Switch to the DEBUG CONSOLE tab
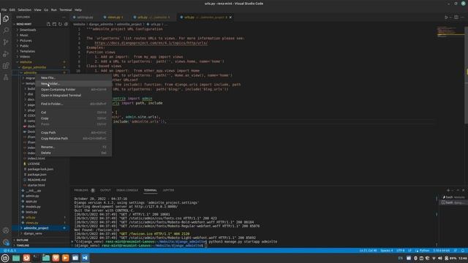Image resolution: width=468 pixels, height=263 pixels. coord(127,190)
